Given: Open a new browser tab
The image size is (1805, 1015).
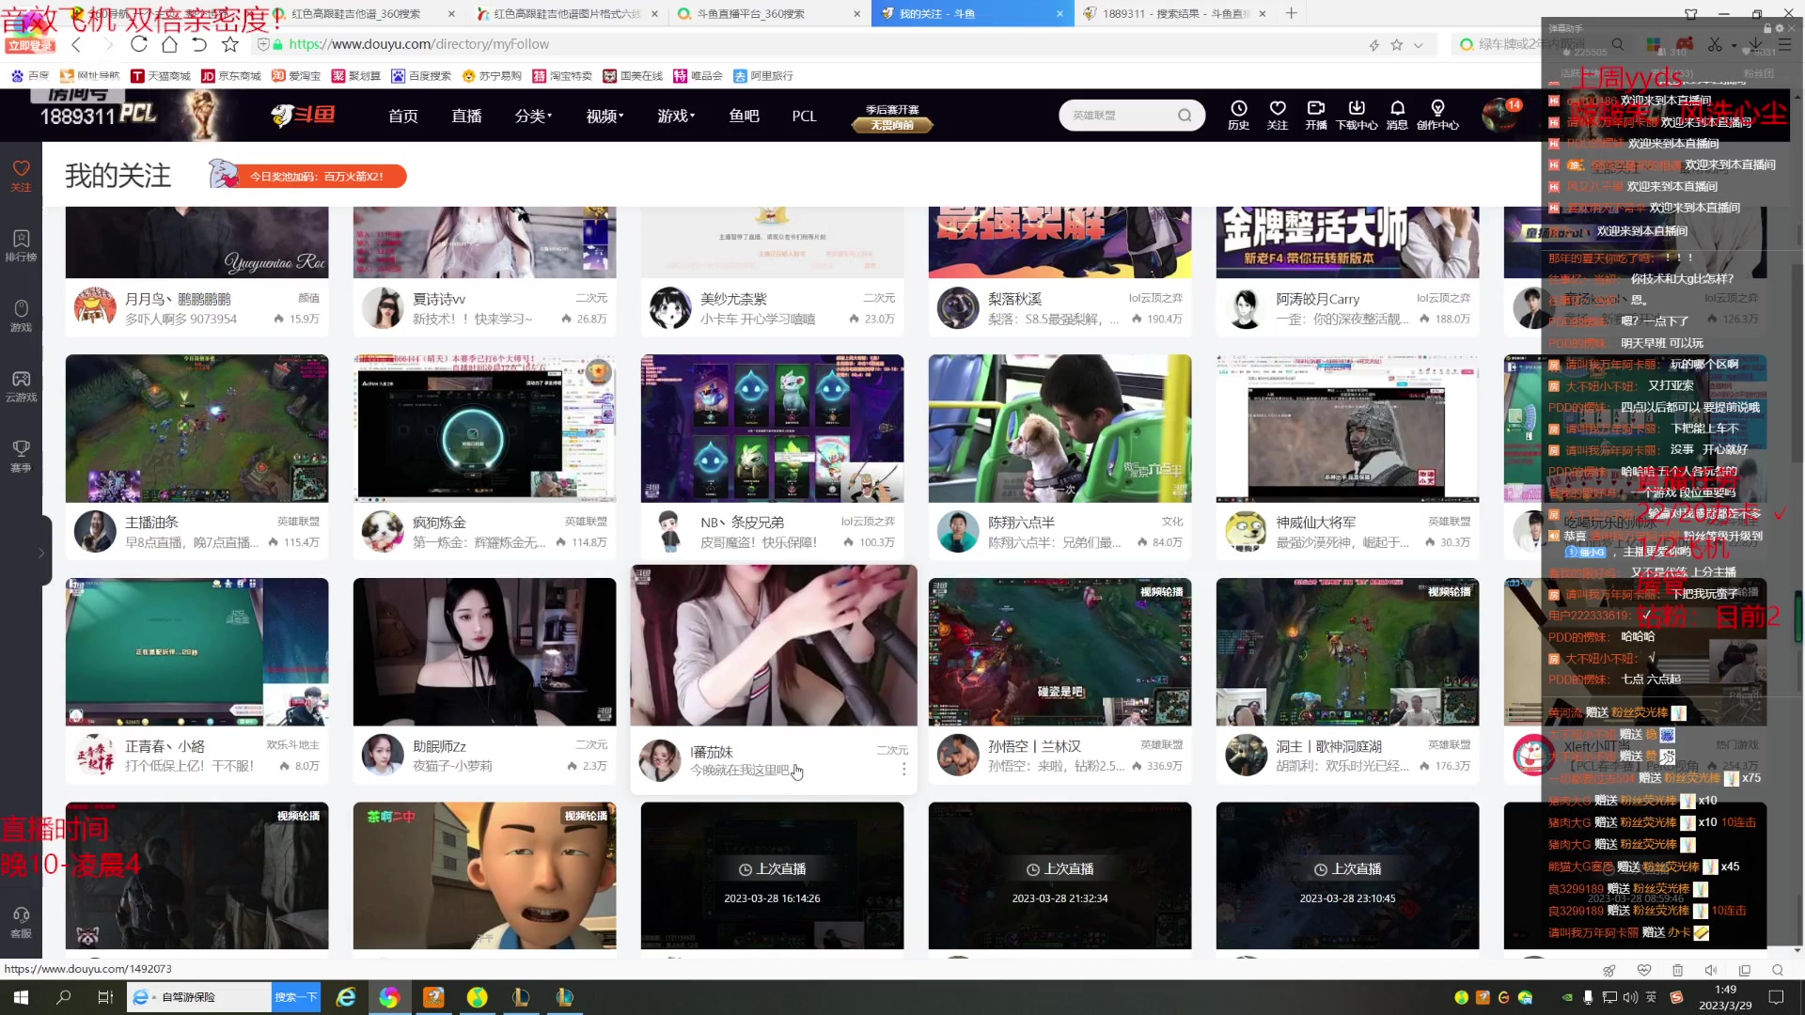Looking at the screenshot, I should click(1291, 13).
